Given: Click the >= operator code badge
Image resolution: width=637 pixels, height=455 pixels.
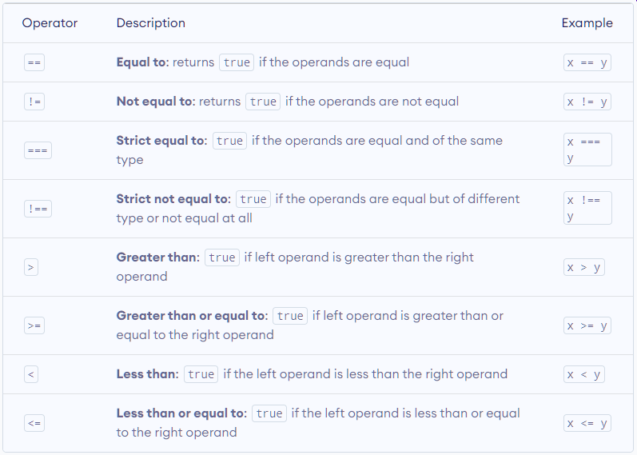Looking at the screenshot, I should [x=34, y=325].
